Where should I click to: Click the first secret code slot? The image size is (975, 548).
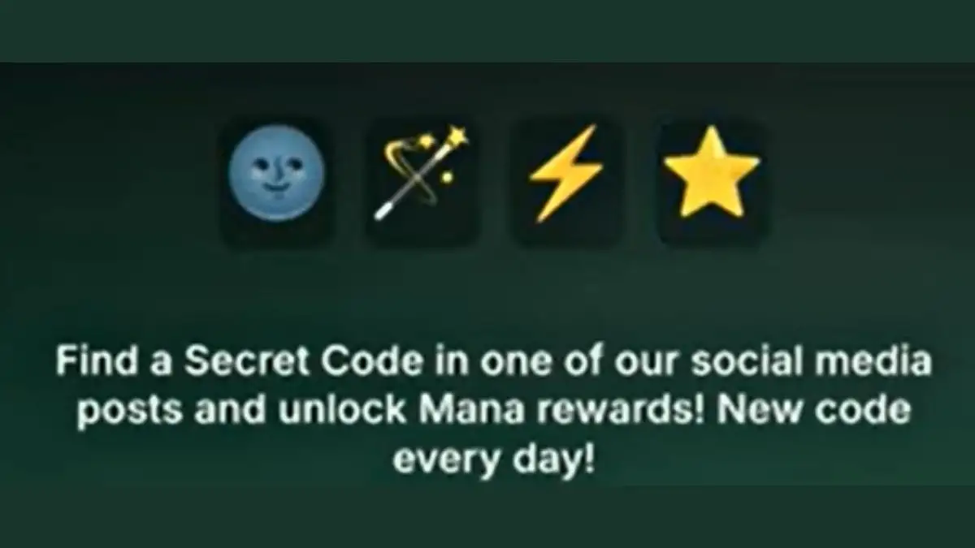pyautogui.click(x=276, y=181)
